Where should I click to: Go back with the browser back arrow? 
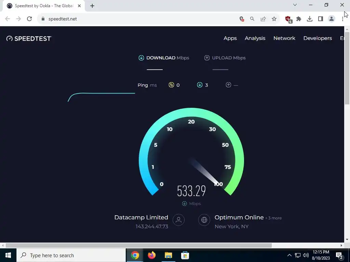[x=8, y=19]
